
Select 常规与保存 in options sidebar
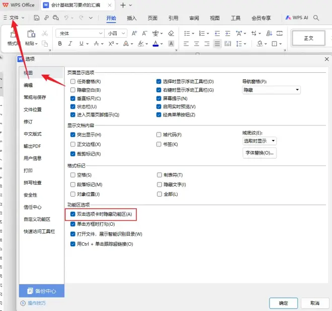click(35, 97)
